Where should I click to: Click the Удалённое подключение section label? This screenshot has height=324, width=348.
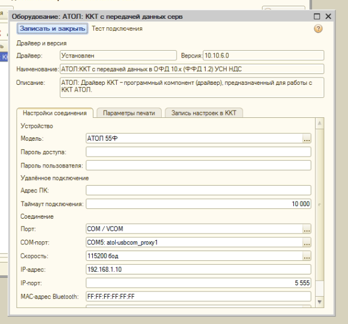click(55, 178)
